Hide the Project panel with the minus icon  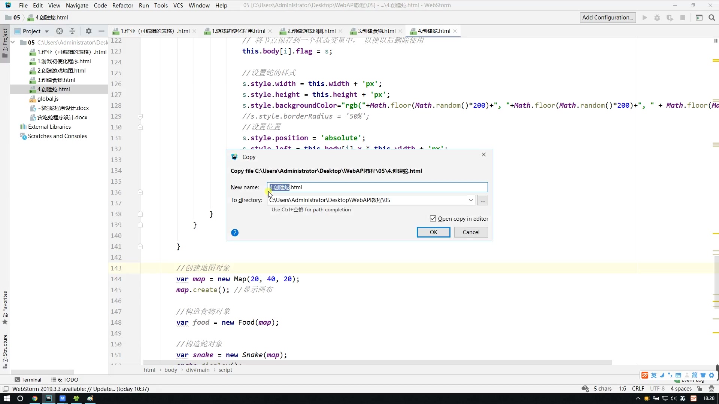[x=101, y=31]
